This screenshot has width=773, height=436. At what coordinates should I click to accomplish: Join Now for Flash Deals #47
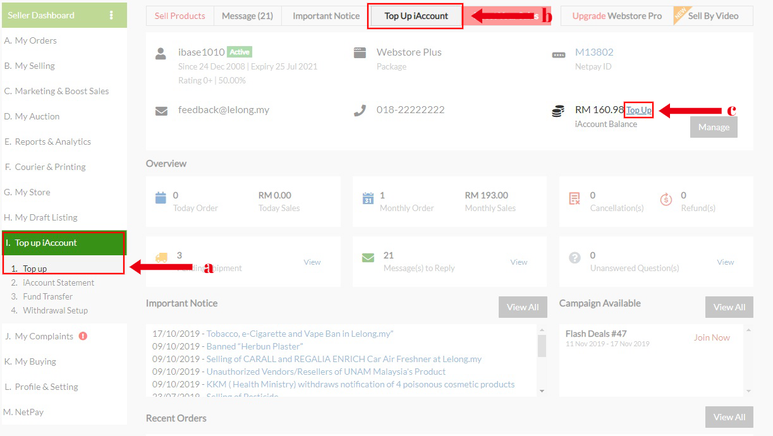[712, 337]
